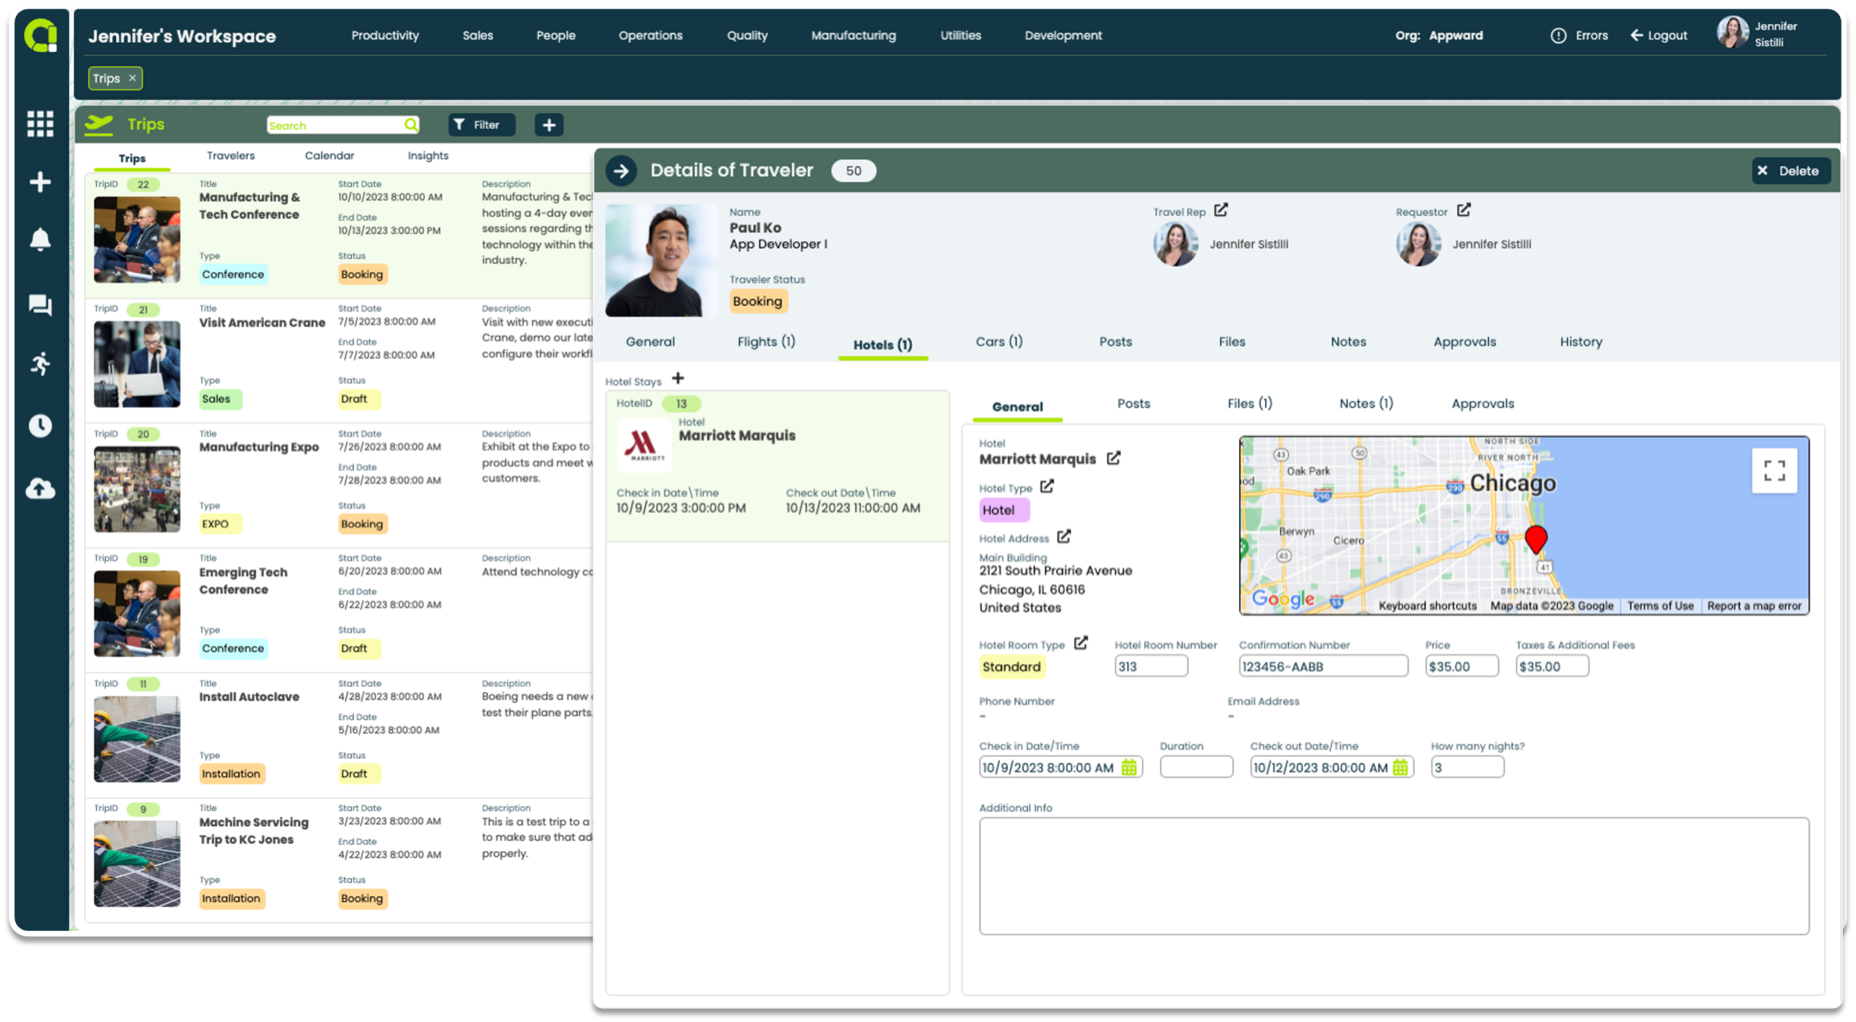
Task: Click the Filter button
Action: point(481,125)
